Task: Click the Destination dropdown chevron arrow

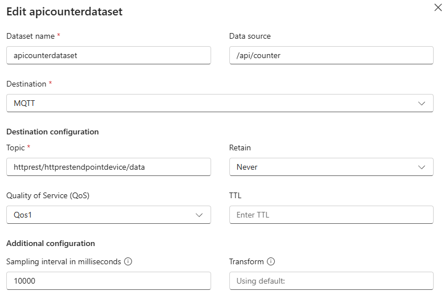Action: (x=422, y=104)
